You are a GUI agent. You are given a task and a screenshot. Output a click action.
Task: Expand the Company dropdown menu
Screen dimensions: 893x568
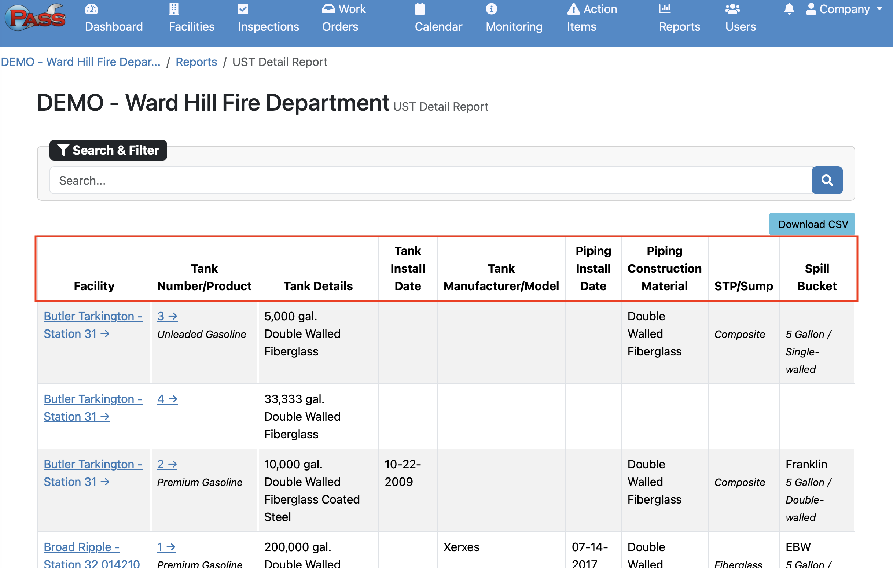[844, 9]
